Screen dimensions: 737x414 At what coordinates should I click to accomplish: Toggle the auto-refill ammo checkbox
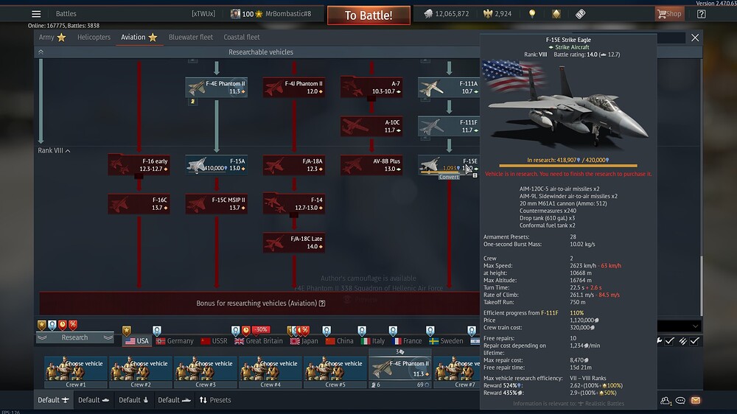[694, 340]
